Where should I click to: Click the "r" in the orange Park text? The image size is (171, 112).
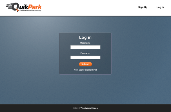pyautogui.click(x=37, y=8)
